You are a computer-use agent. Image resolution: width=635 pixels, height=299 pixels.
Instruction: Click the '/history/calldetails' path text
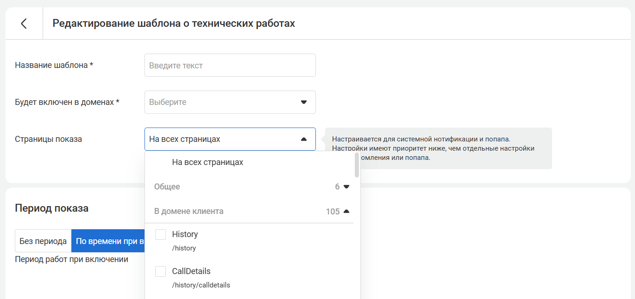pyautogui.click(x=201, y=285)
